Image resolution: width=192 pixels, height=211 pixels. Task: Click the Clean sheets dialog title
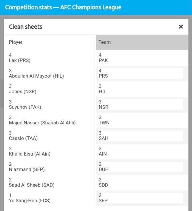coord(26,27)
